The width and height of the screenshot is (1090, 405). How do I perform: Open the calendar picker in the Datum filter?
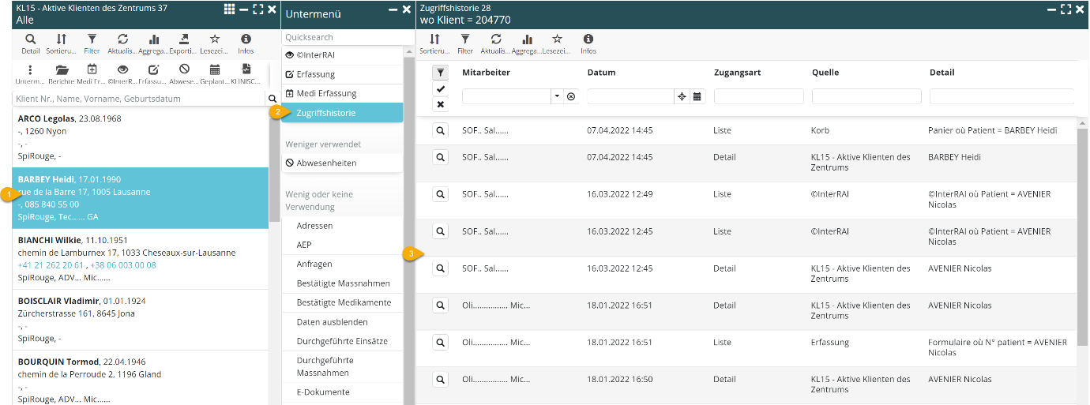697,96
